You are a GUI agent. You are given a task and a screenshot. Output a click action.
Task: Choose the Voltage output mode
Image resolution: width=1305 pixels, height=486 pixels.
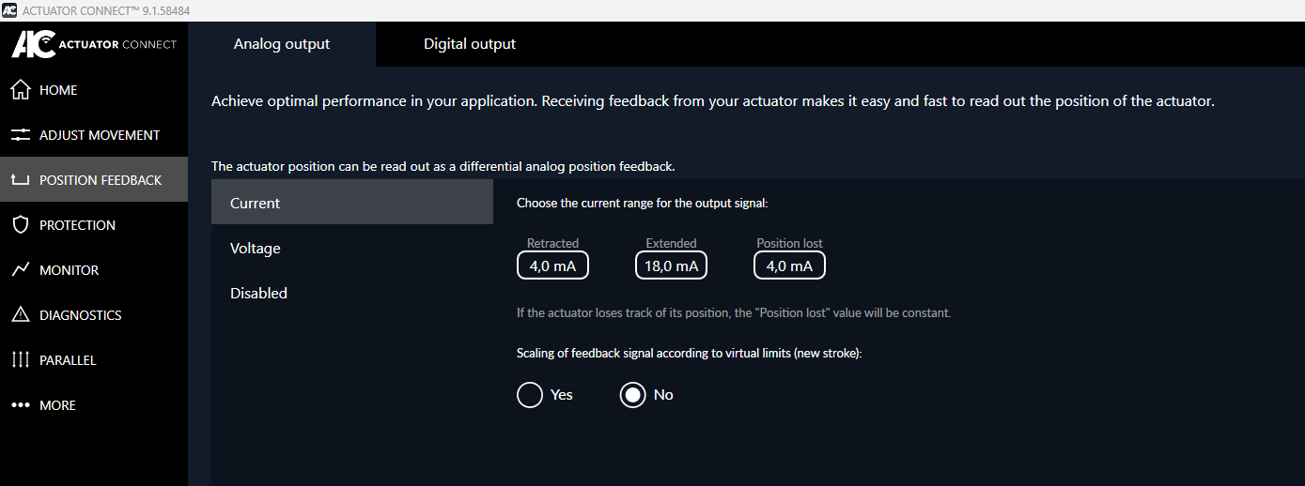pos(352,248)
